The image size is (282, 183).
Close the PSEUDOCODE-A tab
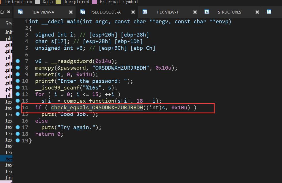coord(133,12)
